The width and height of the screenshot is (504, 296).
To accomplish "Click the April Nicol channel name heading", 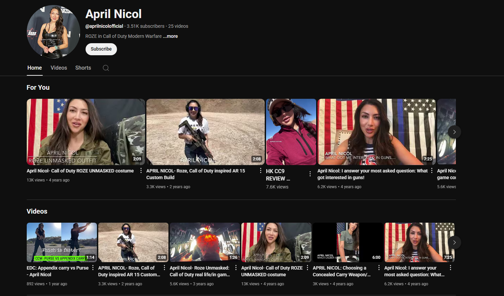I will (x=114, y=14).
